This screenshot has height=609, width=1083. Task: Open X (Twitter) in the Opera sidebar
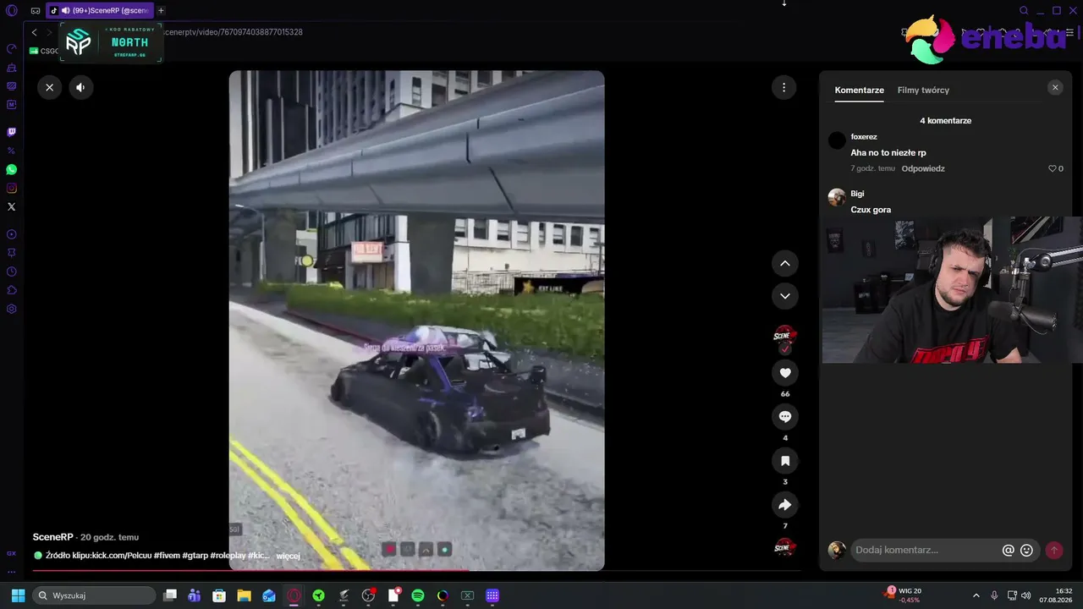point(12,206)
